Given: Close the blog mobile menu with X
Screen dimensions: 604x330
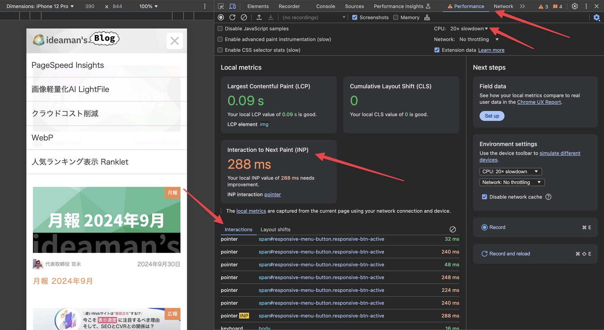Looking at the screenshot, I should pos(174,41).
